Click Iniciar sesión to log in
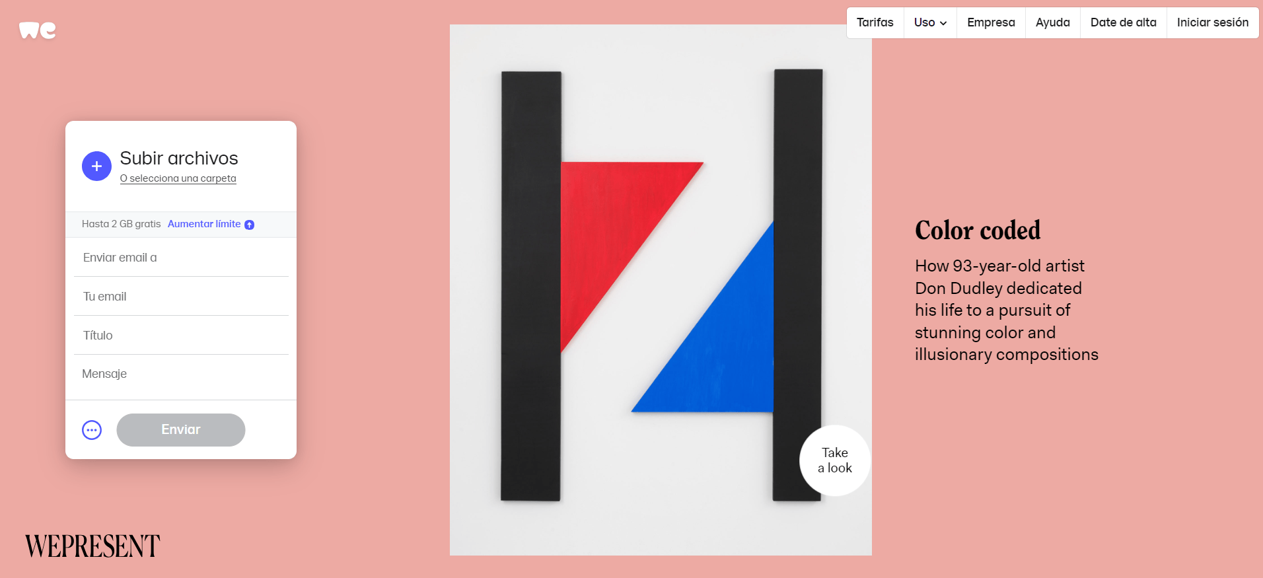Viewport: 1263px width, 578px height. click(1212, 22)
